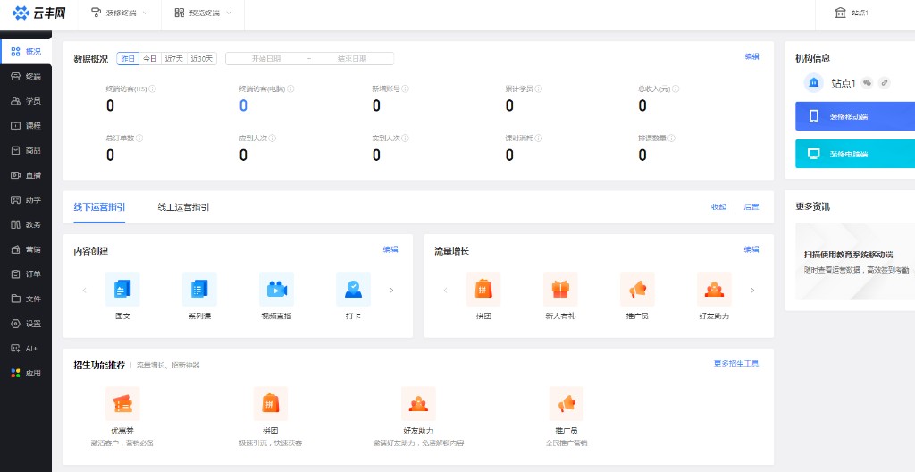Image resolution: width=915 pixels, height=472 pixels.
Task: Click info icon beside 总收入(元)
Action: point(676,89)
